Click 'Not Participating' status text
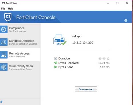133x105 pixels. (x=17, y=31)
